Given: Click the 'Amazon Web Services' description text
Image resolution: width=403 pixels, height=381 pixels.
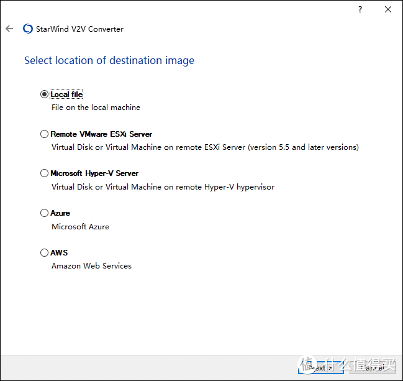Looking at the screenshot, I should pos(91,266).
